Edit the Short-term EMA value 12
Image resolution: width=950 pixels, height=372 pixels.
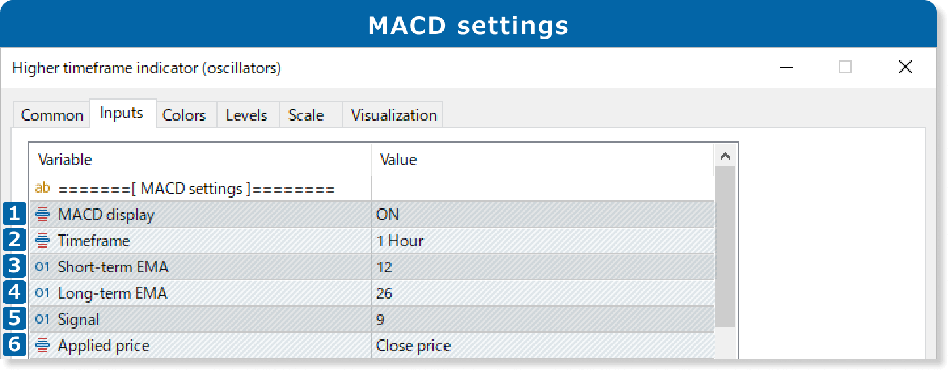pyautogui.click(x=542, y=267)
